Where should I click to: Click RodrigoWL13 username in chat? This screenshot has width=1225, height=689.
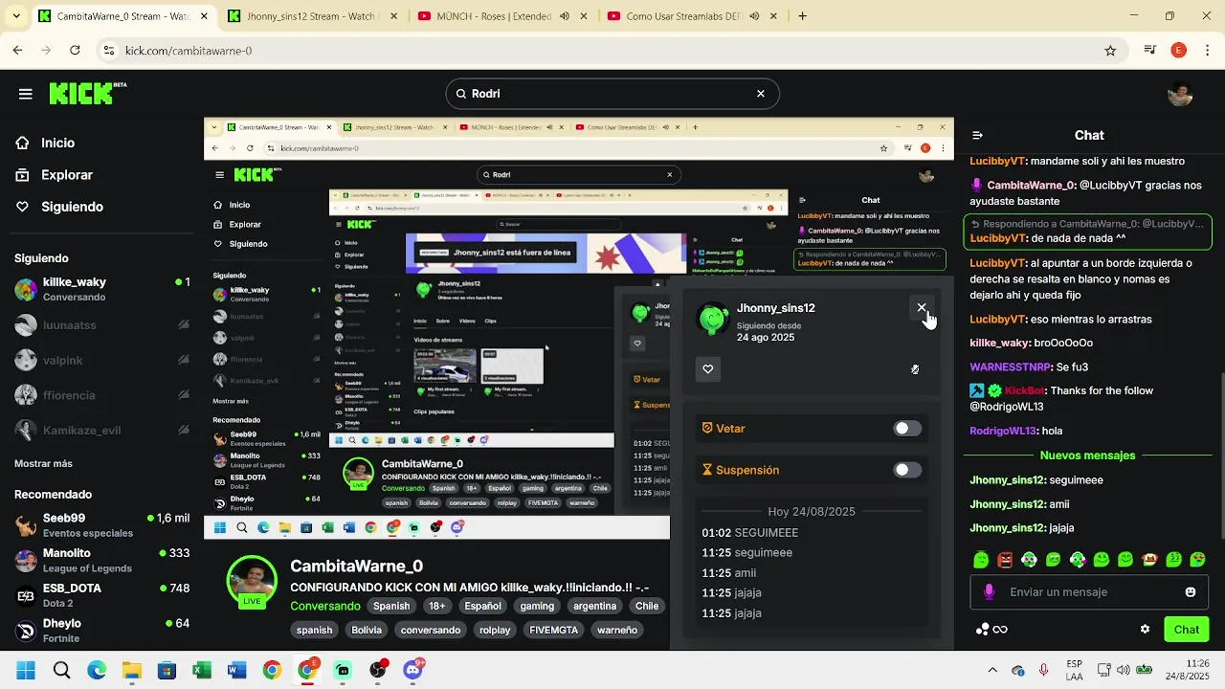click(1004, 431)
